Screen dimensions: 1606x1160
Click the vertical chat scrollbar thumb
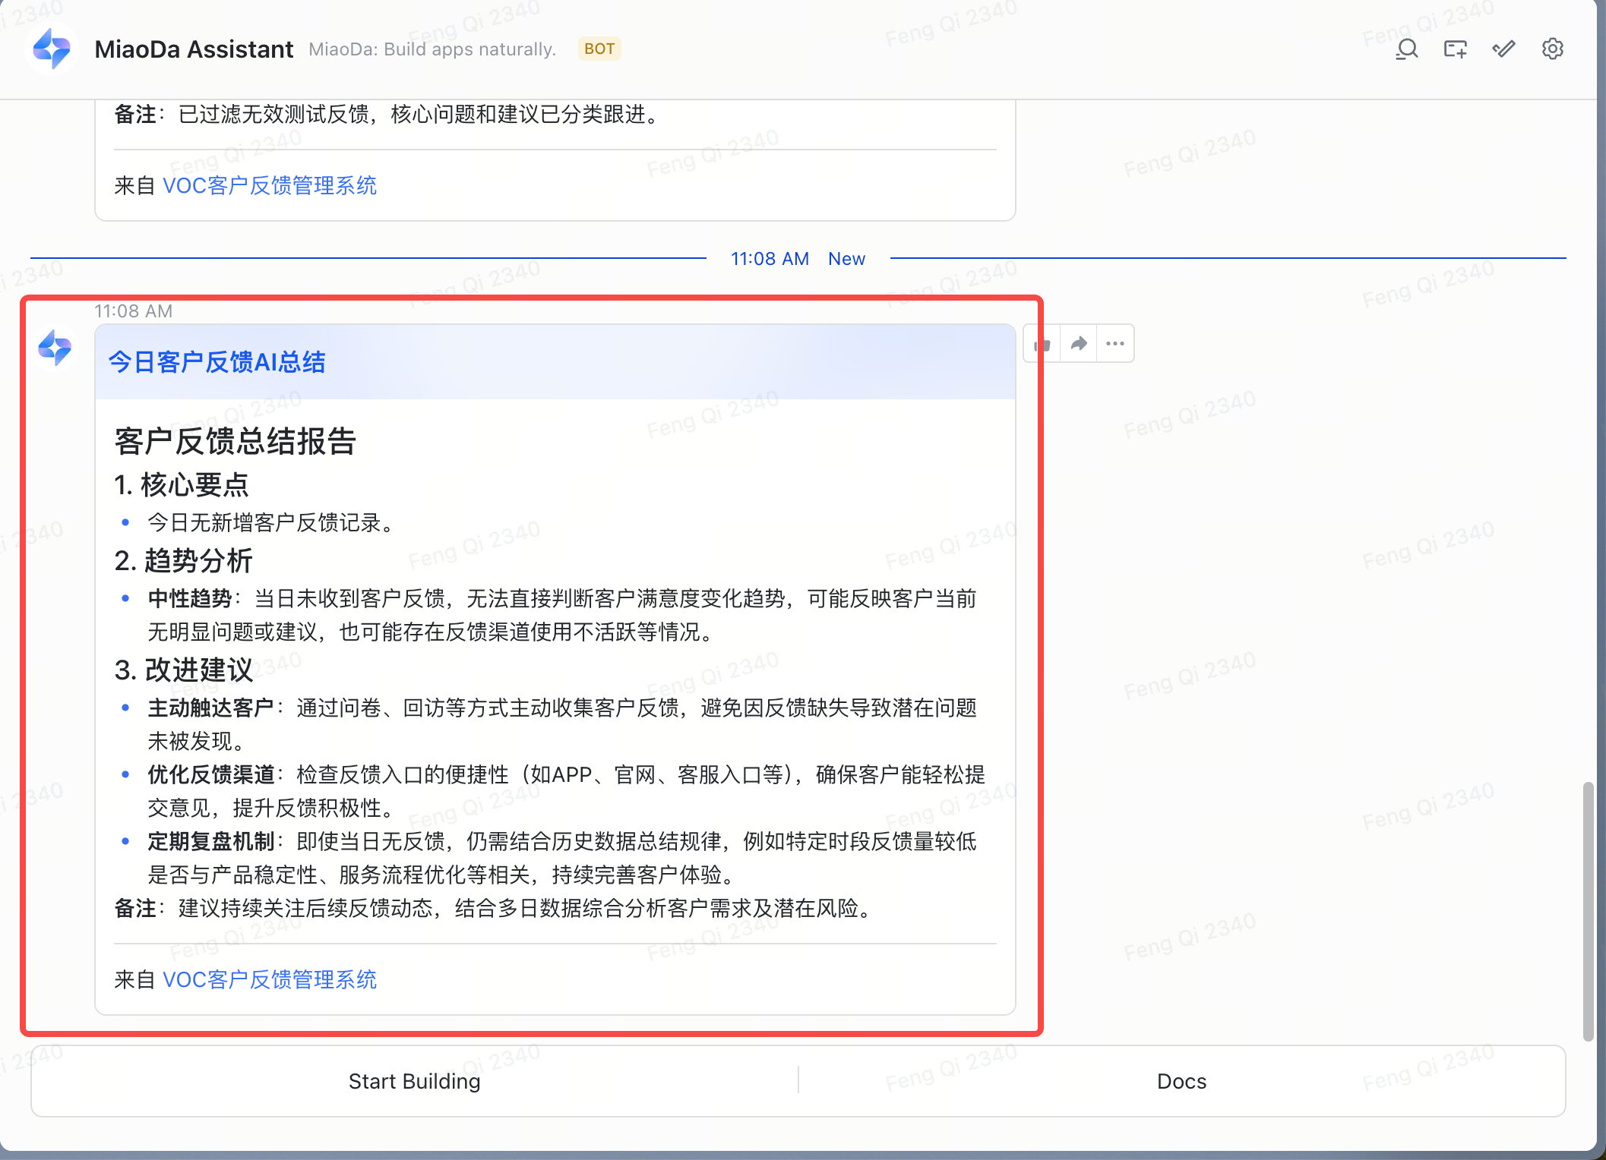[1588, 911]
